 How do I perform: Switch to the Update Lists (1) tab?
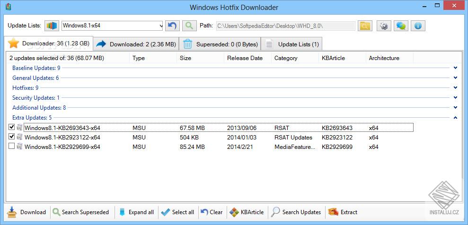click(x=291, y=44)
